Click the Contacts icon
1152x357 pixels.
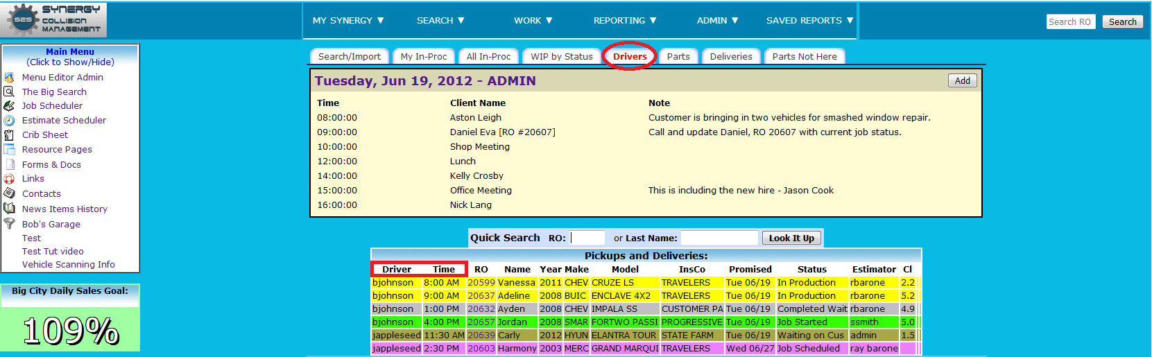[x=9, y=193]
